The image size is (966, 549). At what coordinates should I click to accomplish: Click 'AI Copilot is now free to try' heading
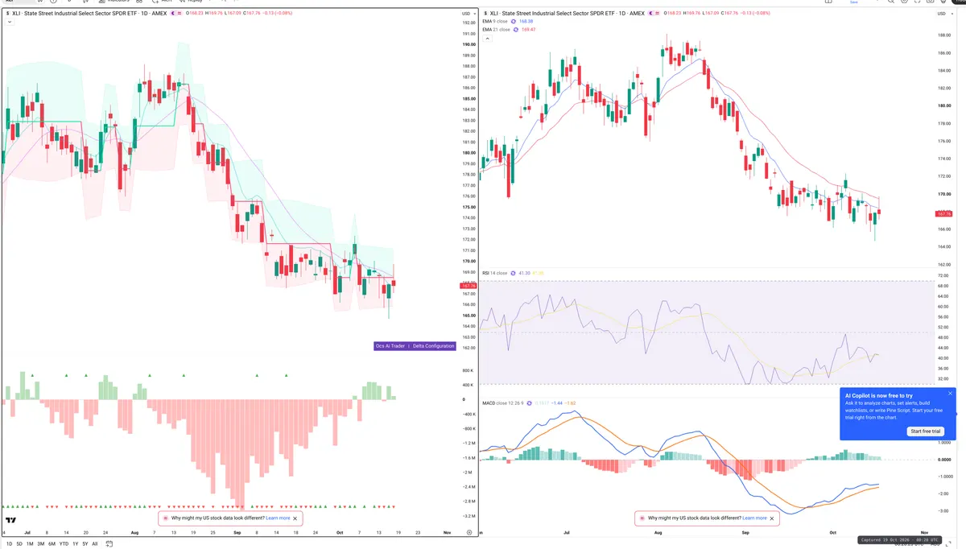point(878,396)
